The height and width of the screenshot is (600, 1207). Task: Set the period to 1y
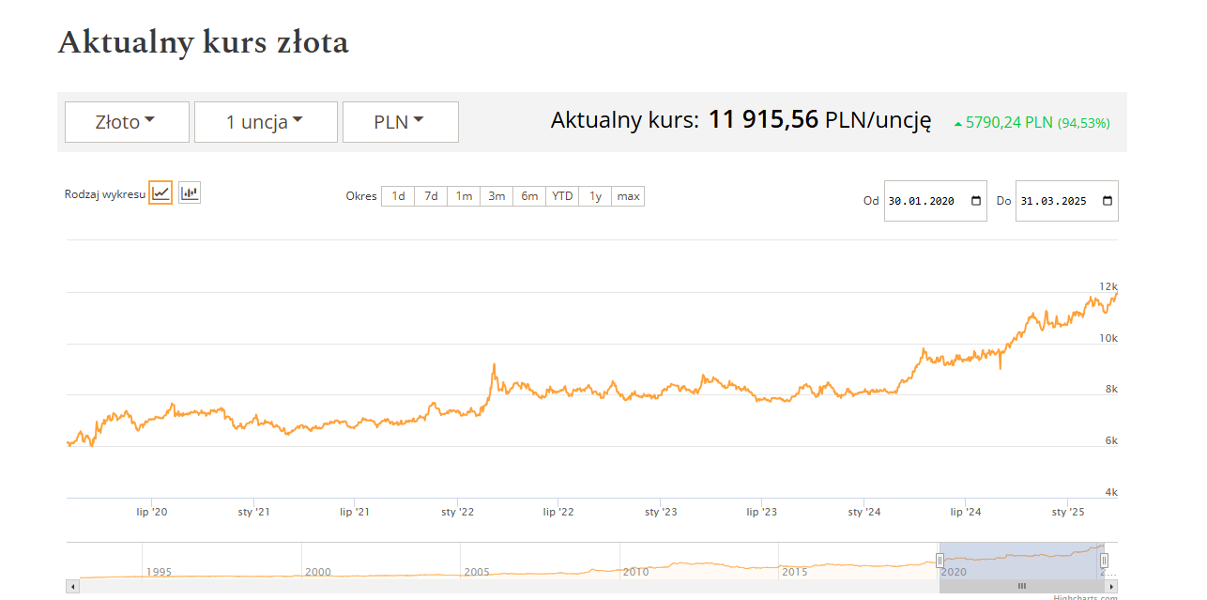coord(595,196)
